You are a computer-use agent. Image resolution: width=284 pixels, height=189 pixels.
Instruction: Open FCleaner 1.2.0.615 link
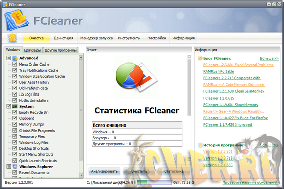(x=219, y=98)
